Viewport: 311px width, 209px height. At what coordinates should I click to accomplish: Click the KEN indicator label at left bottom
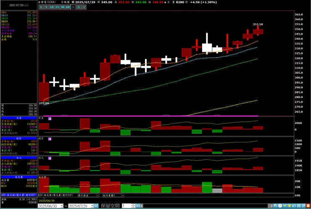pos(19,195)
